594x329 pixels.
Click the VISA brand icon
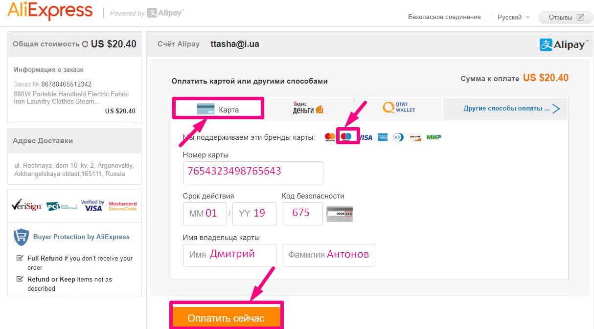[x=365, y=137]
